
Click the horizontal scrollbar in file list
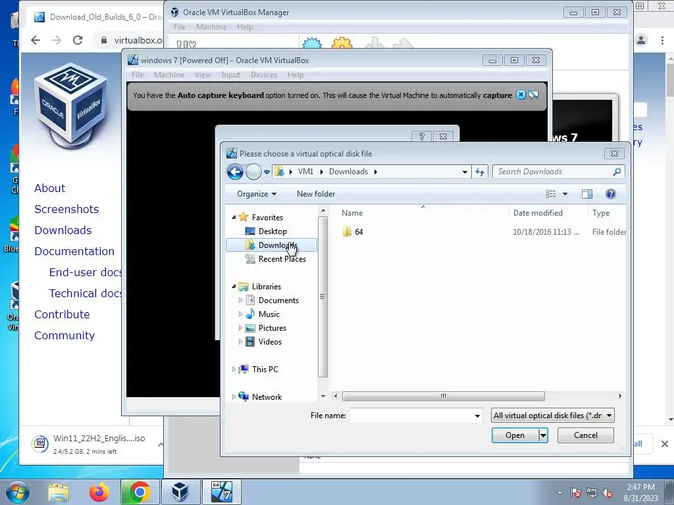coord(443,396)
